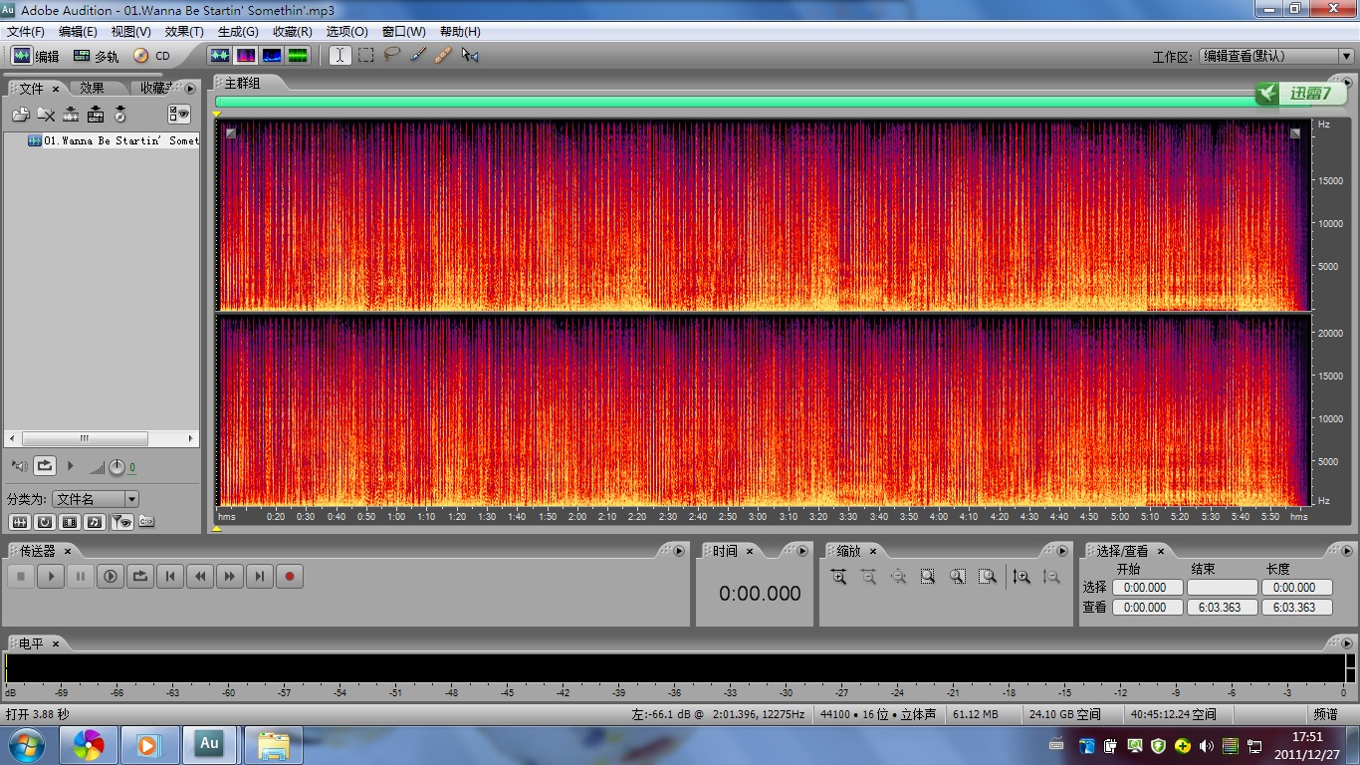1360x765 pixels.
Task: Click the Fast forward transport button
Action: point(230,576)
